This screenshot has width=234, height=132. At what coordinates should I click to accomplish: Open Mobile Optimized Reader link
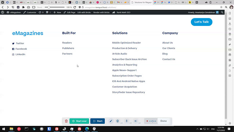tap(126, 43)
